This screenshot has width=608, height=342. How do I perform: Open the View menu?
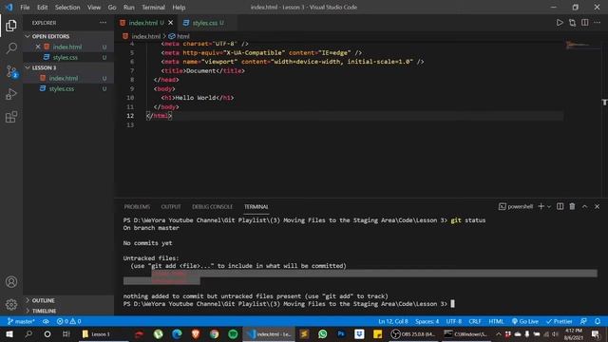[94, 7]
